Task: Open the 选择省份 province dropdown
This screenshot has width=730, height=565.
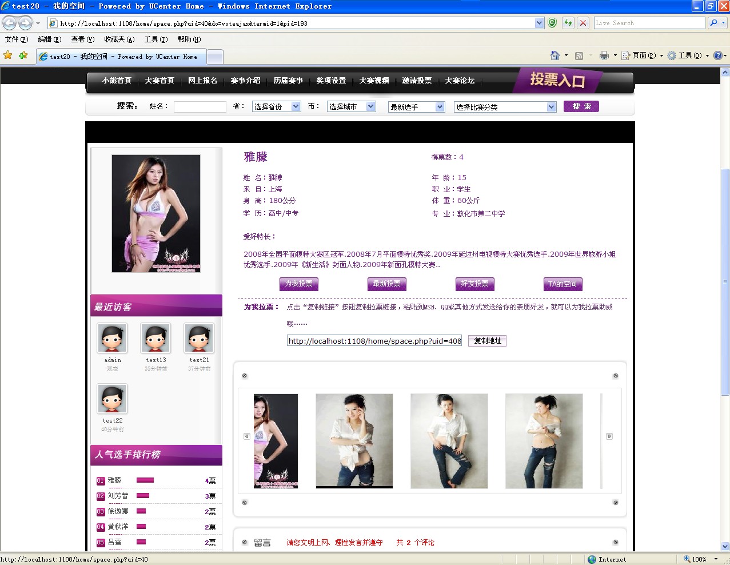Action: [277, 106]
